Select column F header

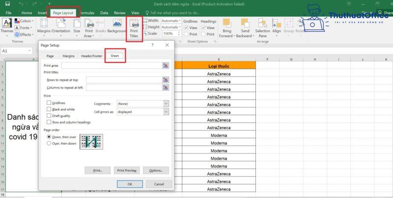tap(267, 59)
